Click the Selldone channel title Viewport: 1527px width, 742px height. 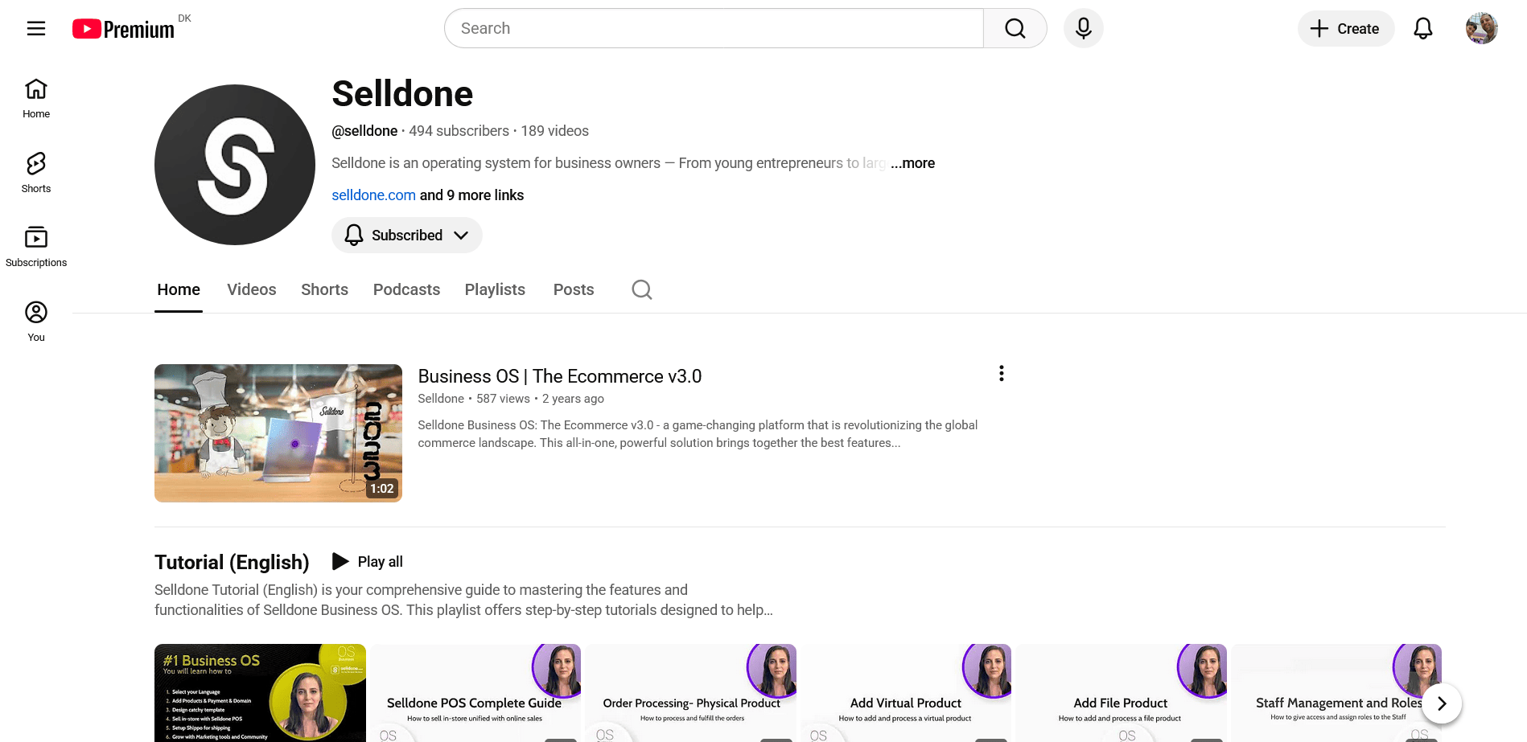click(x=402, y=94)
